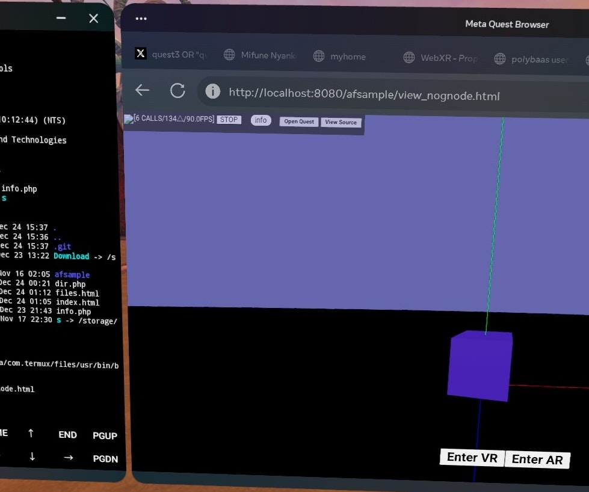This screenshot has height=492, width=589.
Task: Switch to the Mifune Nyank tab
Action: pyautogui.click(x=260, y=55)
